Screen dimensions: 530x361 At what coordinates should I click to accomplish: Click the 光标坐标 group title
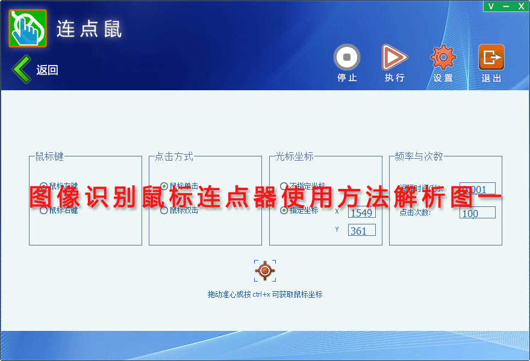pos(295,156)
